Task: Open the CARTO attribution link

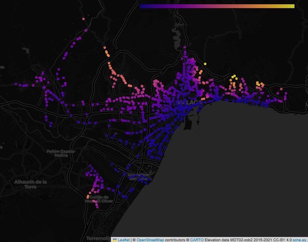Action: click(x=197, y=240)
